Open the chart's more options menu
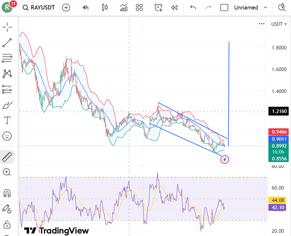This screenshot has width=291, height=236. coord(262,24)
